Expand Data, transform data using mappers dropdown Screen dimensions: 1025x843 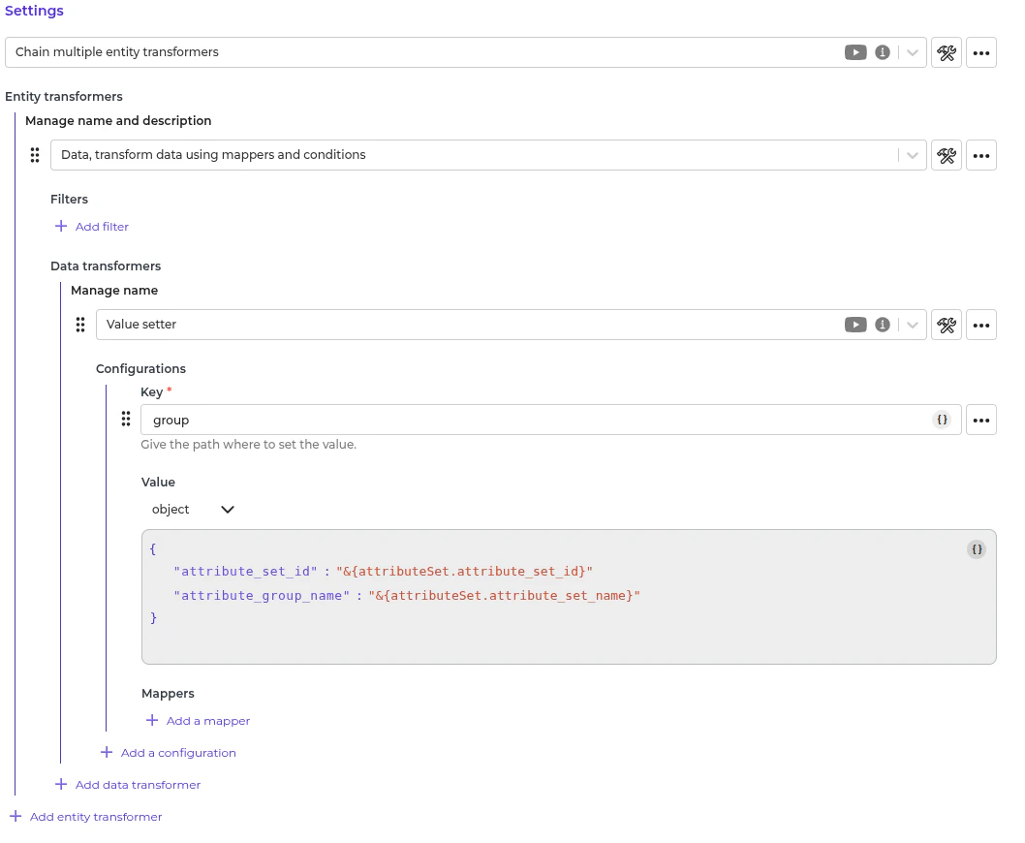912,155
